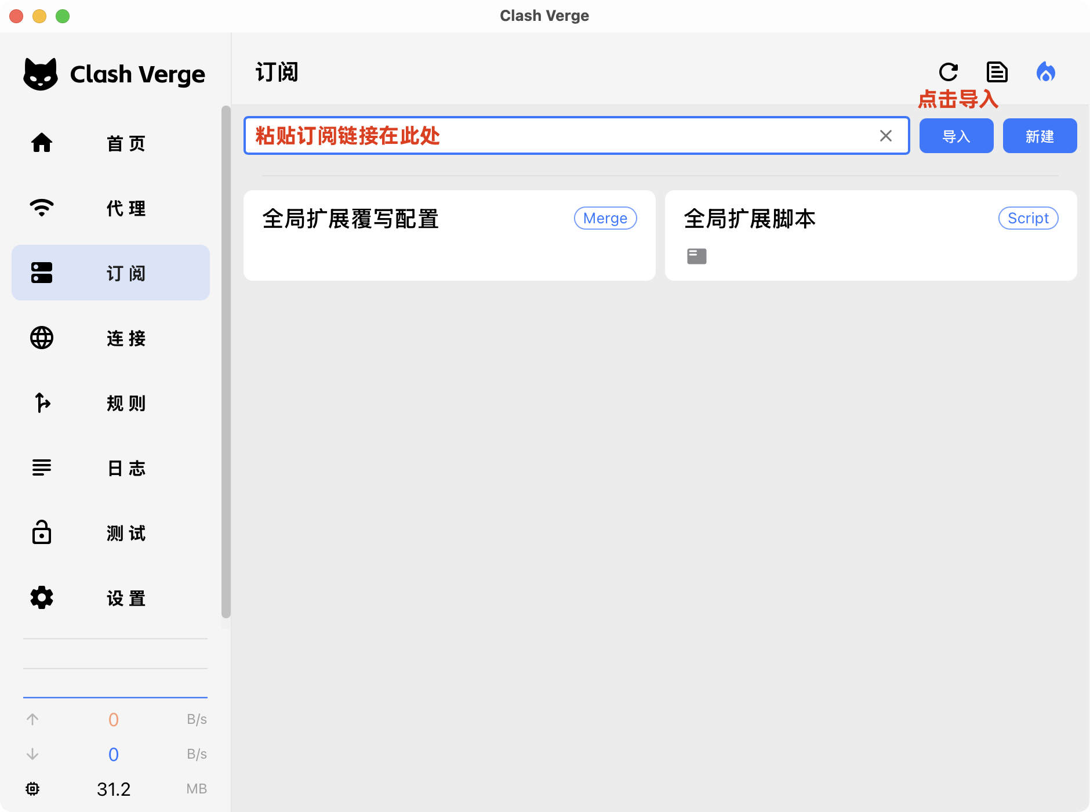The width and height of the screenshot is (1090, 812).
Task: Open the 设置 gear icon
Action: pyautogui.click(x=42, y=597)
